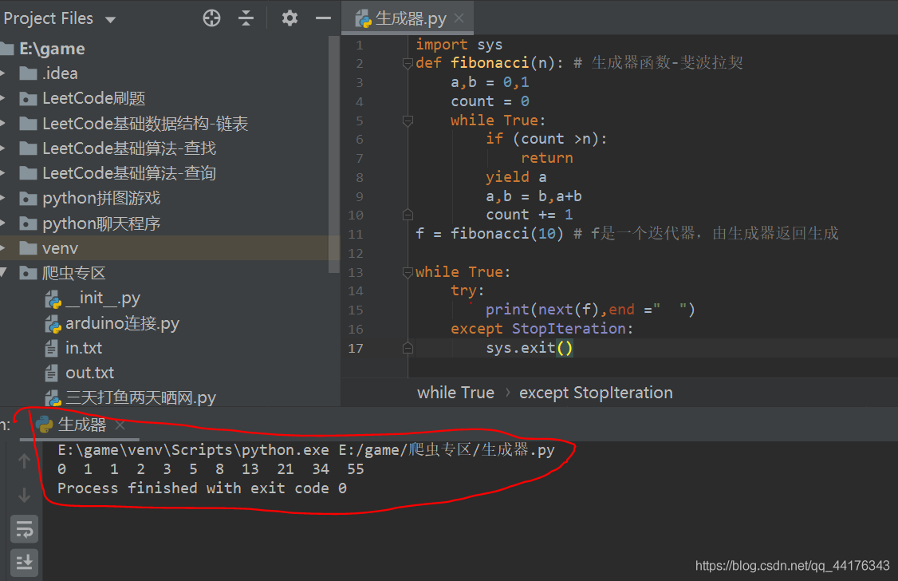
Task: Select the .idea folder
Action: point(60,73)
